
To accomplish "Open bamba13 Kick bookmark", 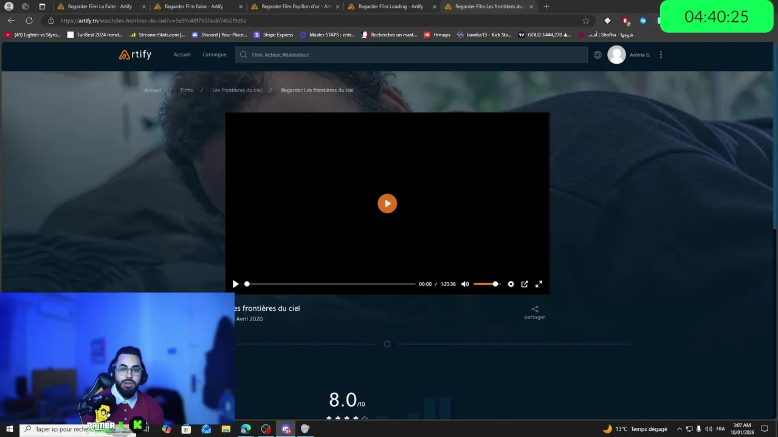I will click(484, 35).
